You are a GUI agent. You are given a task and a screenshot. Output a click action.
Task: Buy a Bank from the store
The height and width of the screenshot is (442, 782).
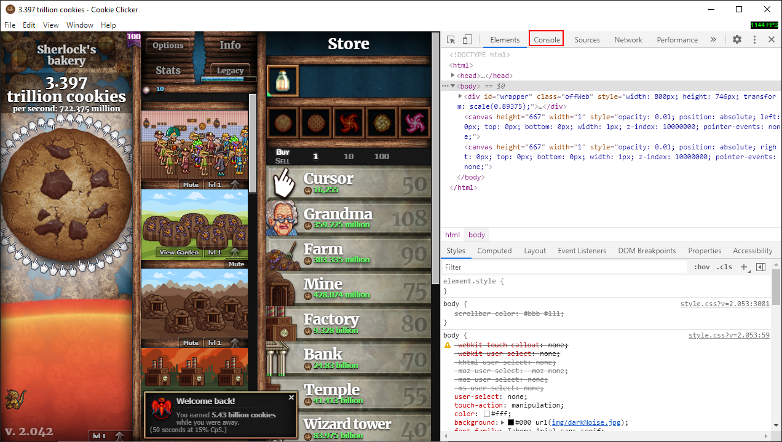[348, 358]
